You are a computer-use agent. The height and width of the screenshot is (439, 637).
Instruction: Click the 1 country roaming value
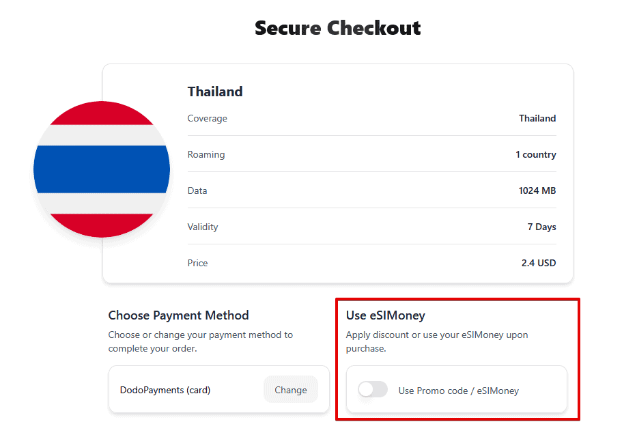tap(535, 154)
